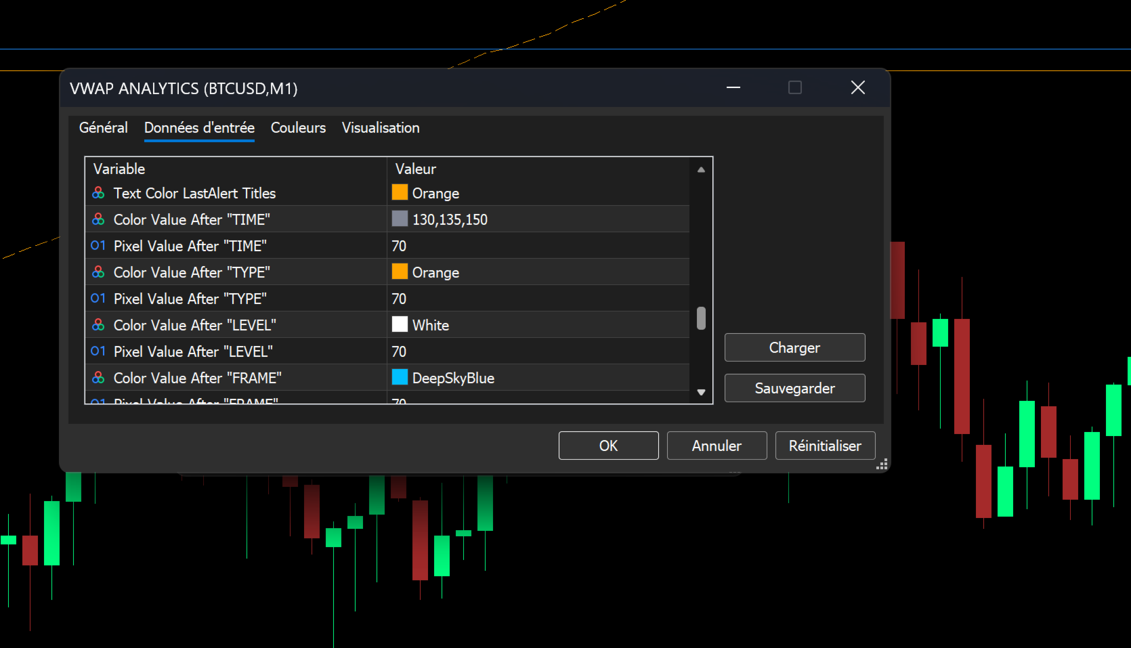Screen dimensions: 1131x648
Task: Choose the DeepSkyBlue color swatch
Action: tap(400, 377)
